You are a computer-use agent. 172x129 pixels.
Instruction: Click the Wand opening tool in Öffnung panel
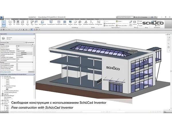point(140,21)
